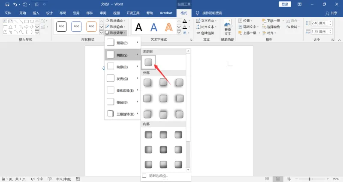Choose the blue A WordArt style
Screen dimensions: 343x182
(154, 27)
